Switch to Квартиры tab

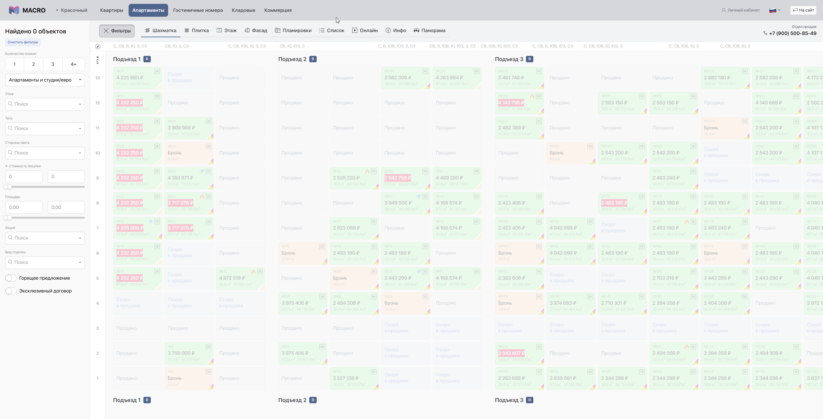[112, 10]
